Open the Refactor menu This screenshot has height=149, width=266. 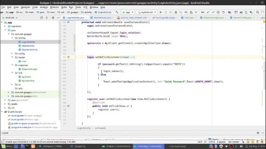point(54,7)
